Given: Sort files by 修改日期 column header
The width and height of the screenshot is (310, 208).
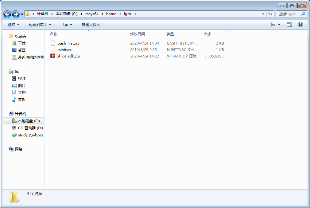Looking at the screenshot, I should [138, 34].
